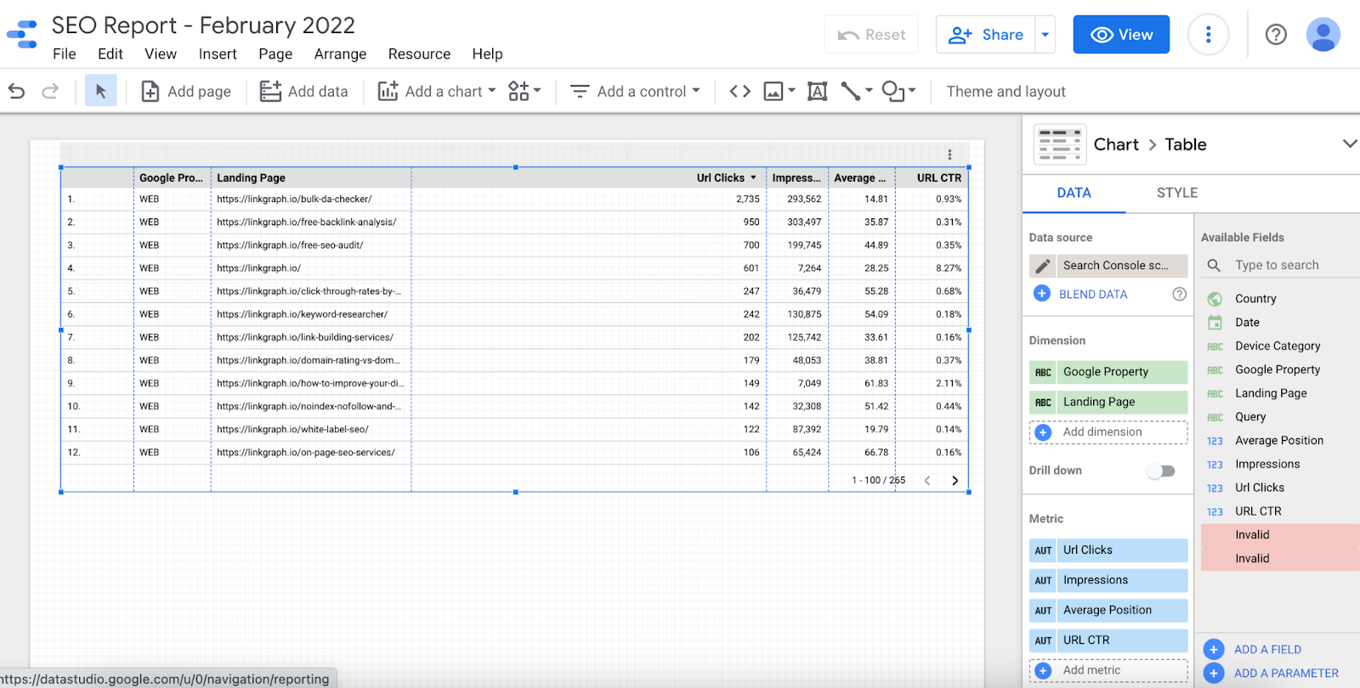Select the pointer selection mode tool

(x=100, y=91)
